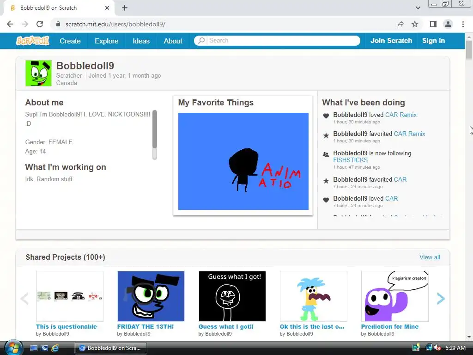Click the page scrollbar down arrow
Viewport: 473px width, 355px height.
469,337
